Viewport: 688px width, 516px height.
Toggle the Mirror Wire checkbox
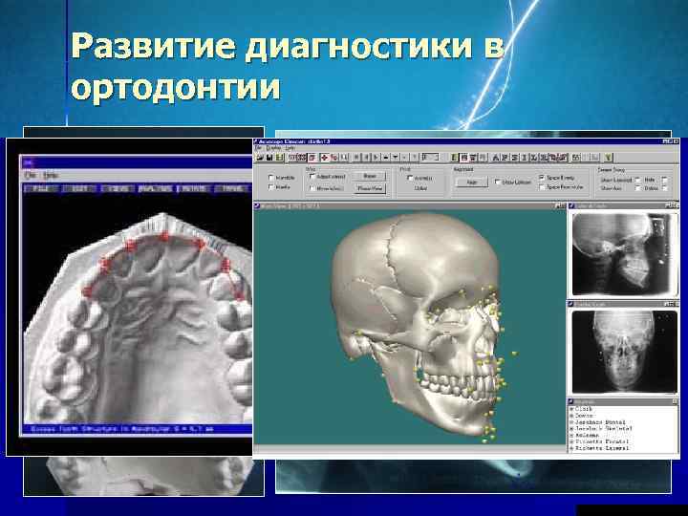coord(312,188)
